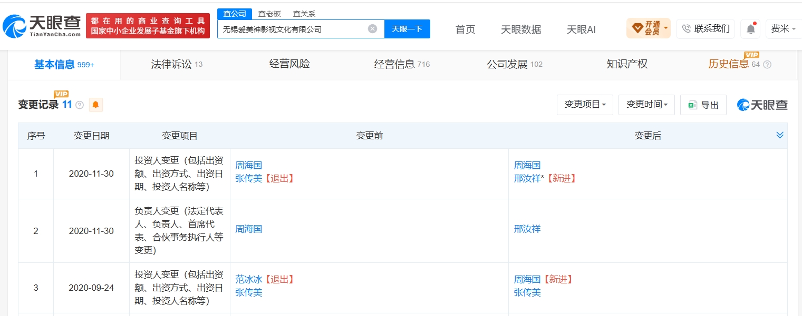
Task: Open 邢汝祥 link in row 2 变更后
Action: 527,229
